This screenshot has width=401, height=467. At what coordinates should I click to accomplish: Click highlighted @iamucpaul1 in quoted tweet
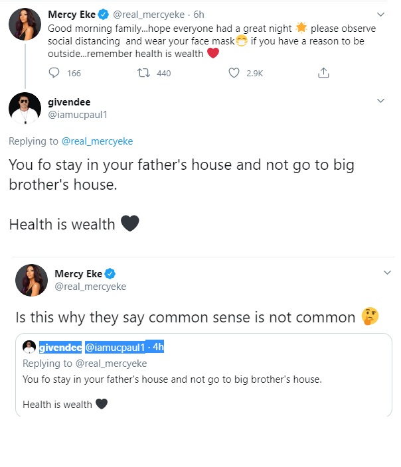tap(118, 347)
